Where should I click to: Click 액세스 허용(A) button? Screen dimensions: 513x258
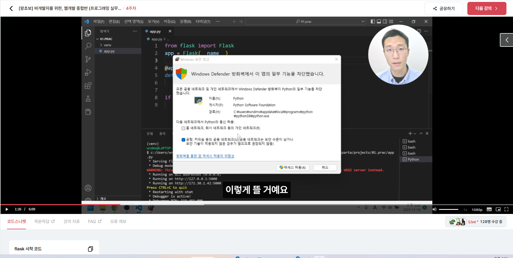293,167
